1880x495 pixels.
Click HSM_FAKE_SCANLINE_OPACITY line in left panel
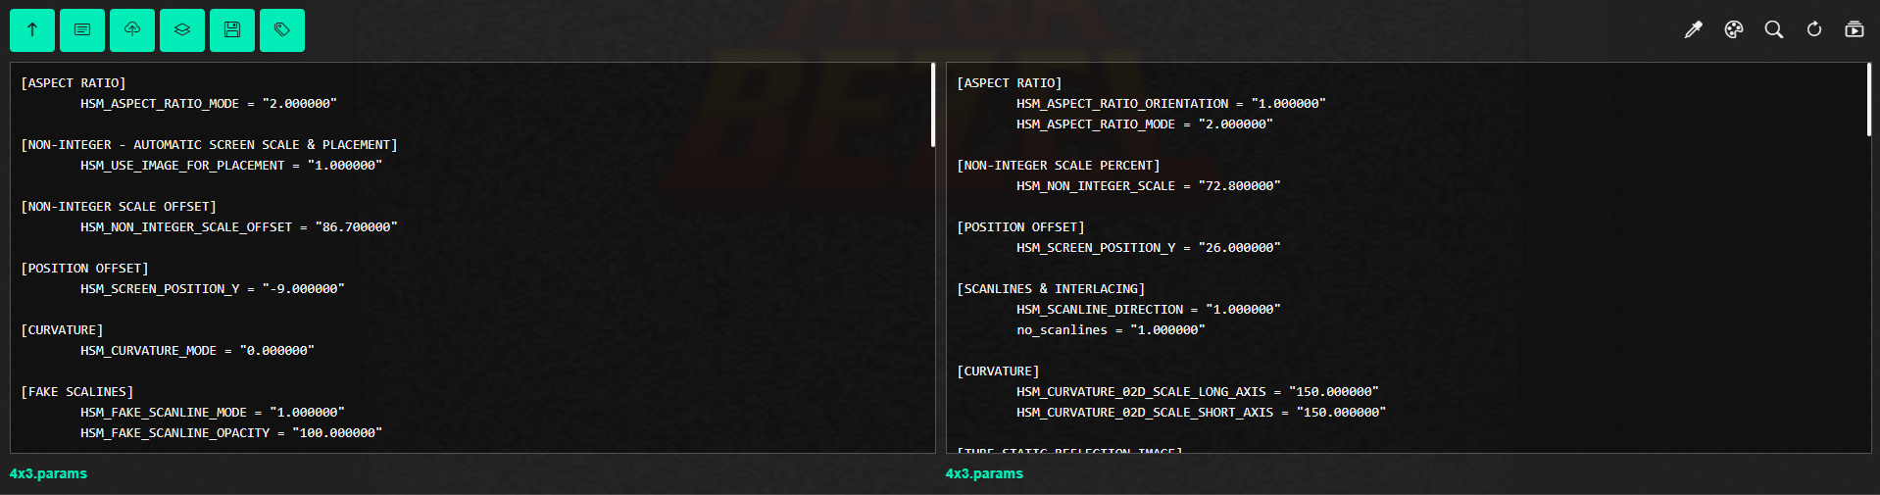(x=231, y=433)
